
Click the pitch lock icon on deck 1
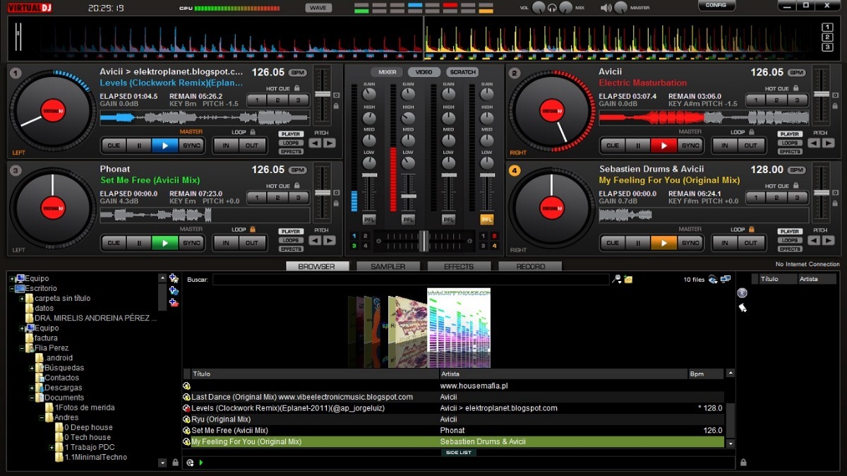click(x=335, y=106)
